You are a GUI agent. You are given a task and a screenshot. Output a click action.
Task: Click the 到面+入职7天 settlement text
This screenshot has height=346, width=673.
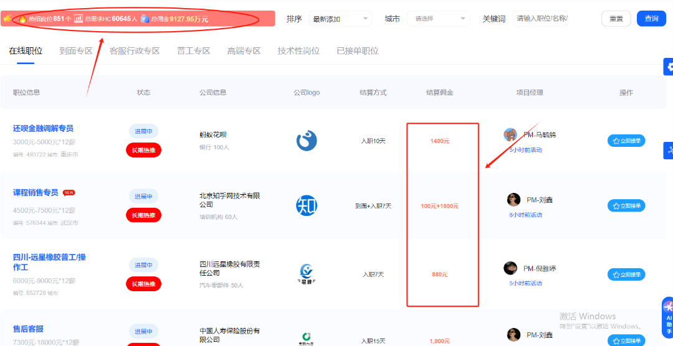[373, 206]
